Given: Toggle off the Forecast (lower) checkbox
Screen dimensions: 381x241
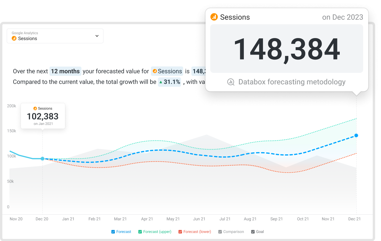Looking at the screenshot, I should pyautogui.click(x=180, y=232).
